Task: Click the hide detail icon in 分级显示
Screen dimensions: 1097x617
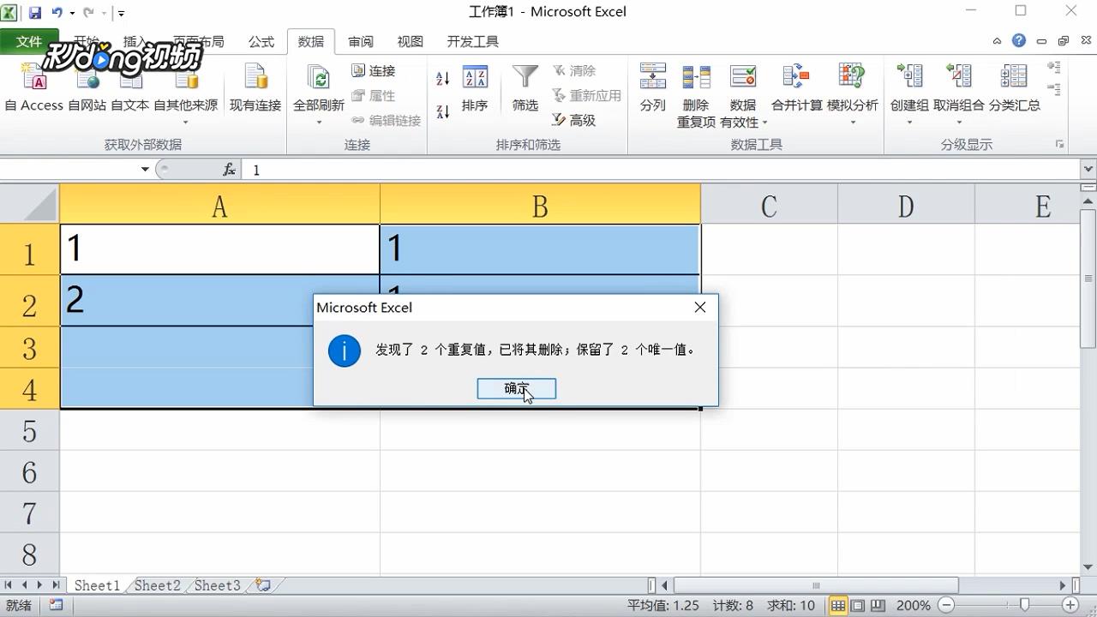Action: click(1054, 89)
